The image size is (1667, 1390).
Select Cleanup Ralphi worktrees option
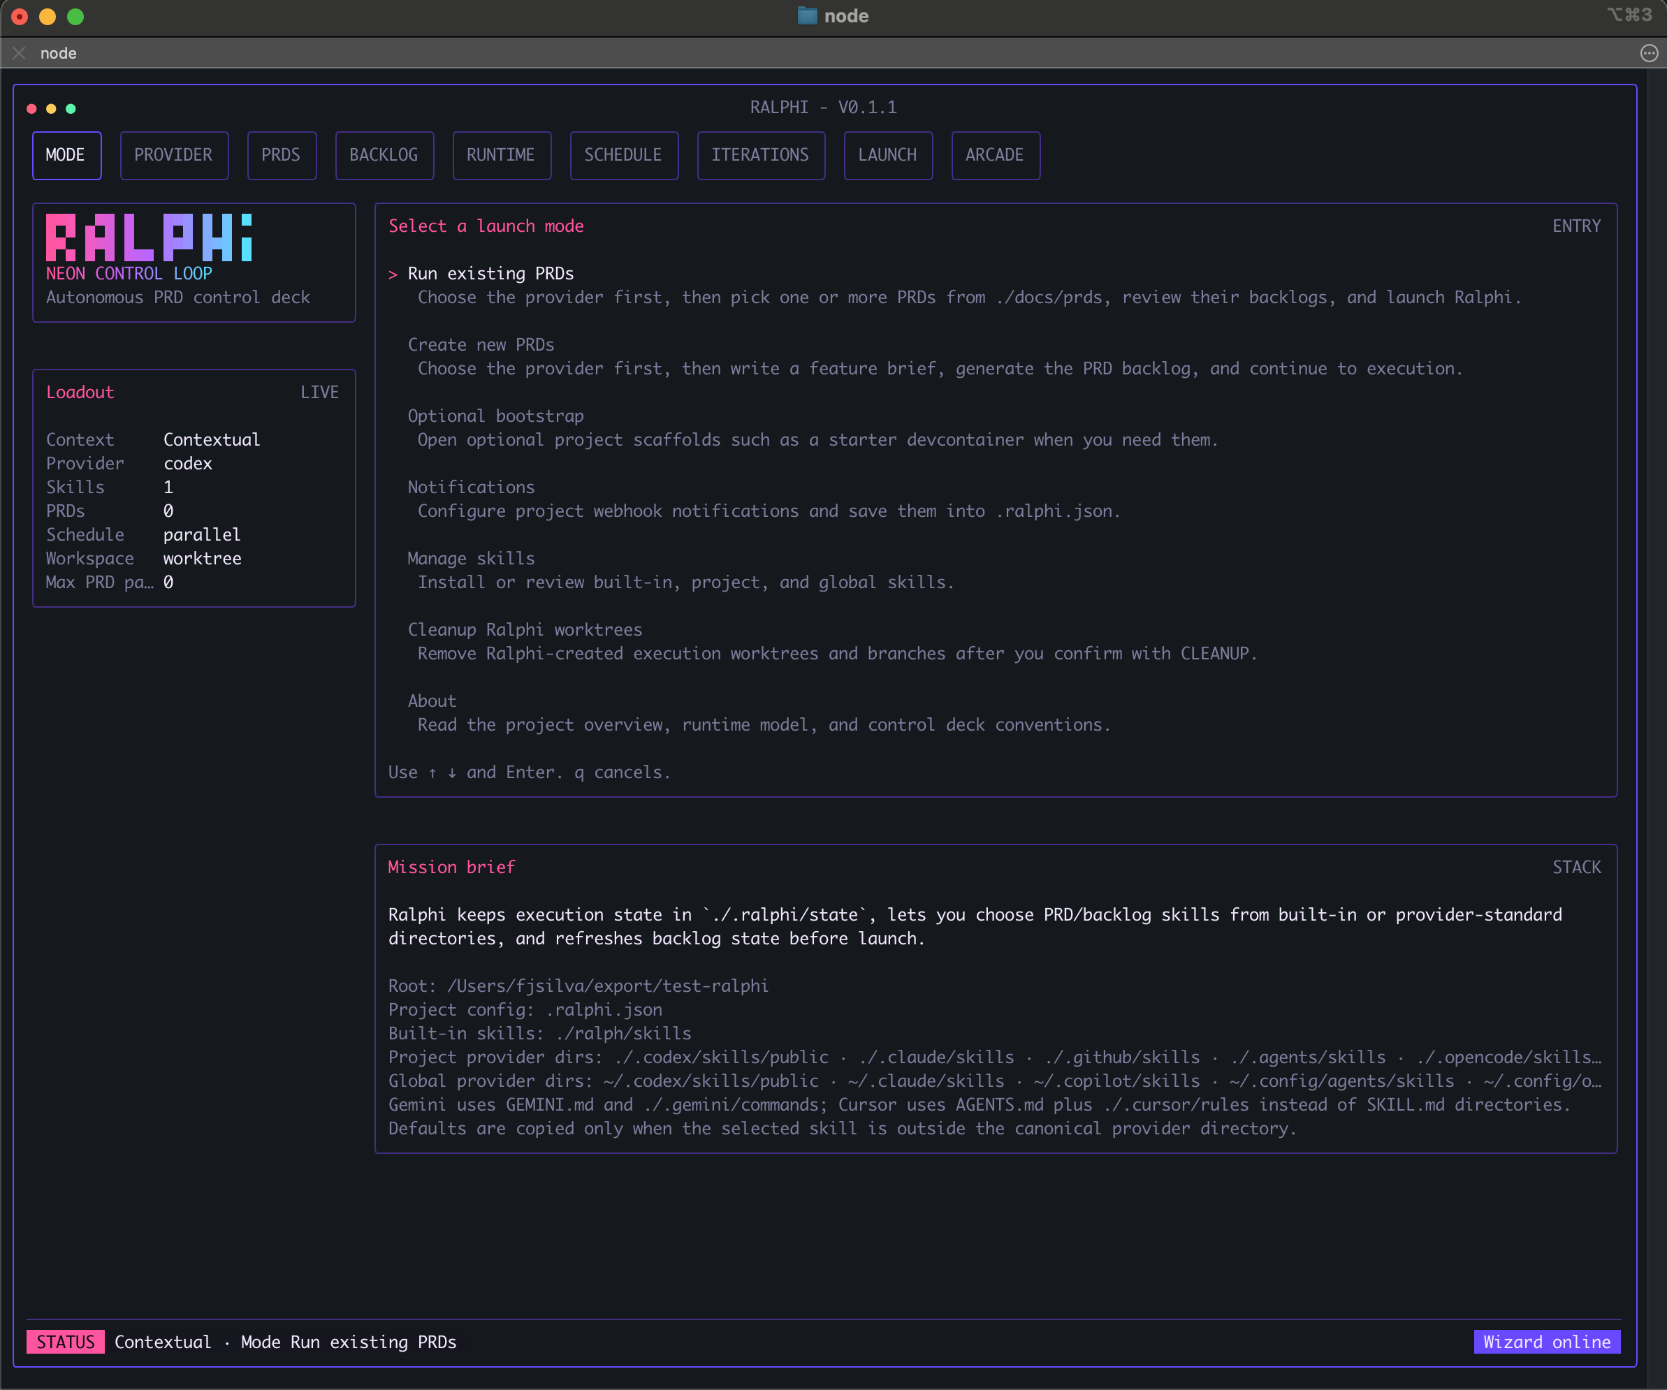click(x=525, y=629)
